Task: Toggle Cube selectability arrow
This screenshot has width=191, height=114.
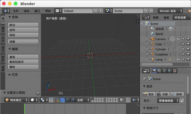Action: click(183, 44)
